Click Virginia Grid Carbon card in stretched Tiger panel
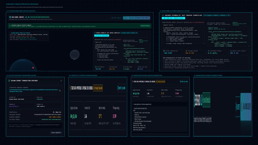258x145 pixels. (77, 116)
